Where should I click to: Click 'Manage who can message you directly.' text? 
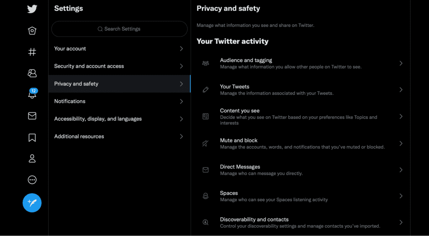click(261, 174)
